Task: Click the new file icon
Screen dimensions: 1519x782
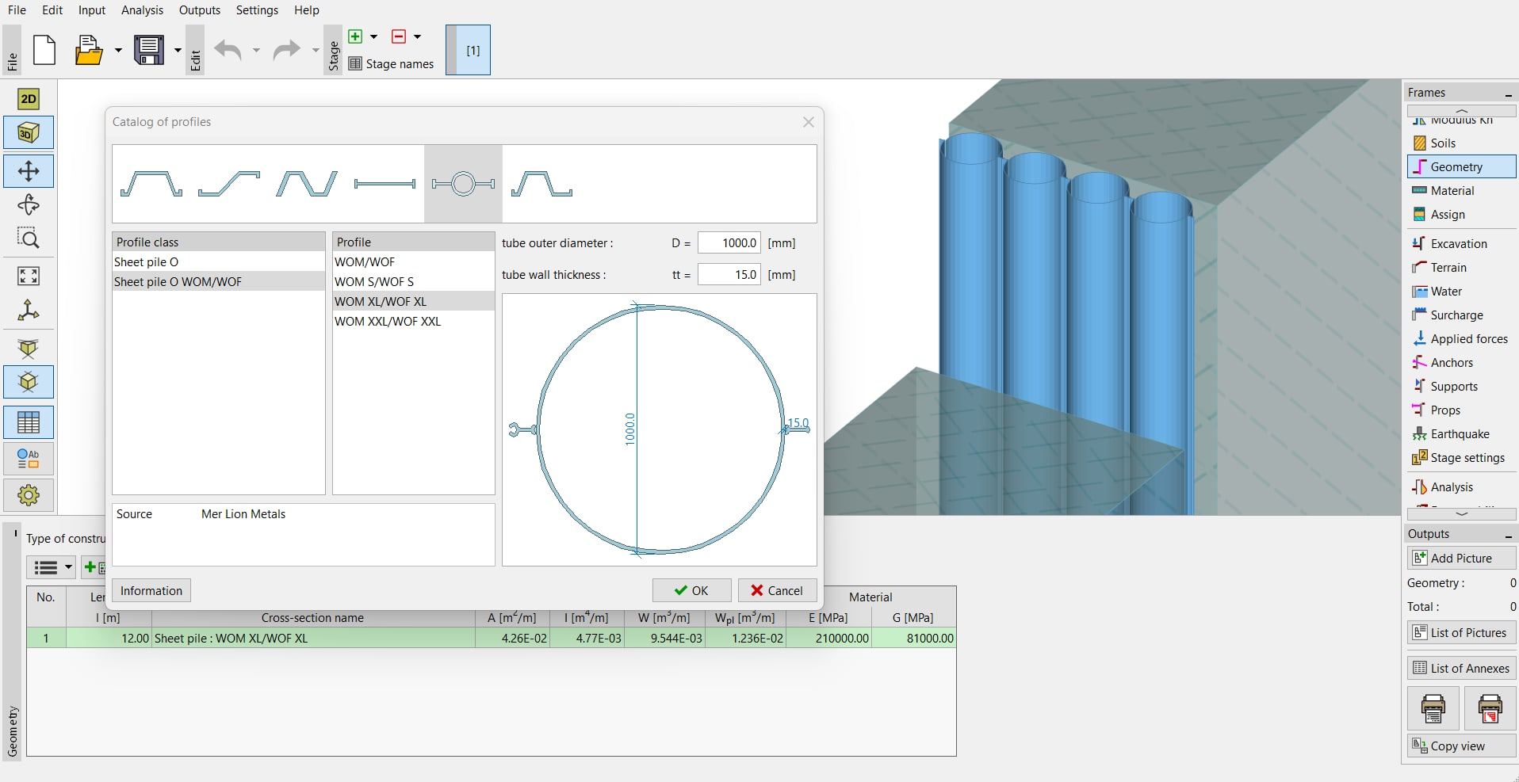Action: point(44,51)
